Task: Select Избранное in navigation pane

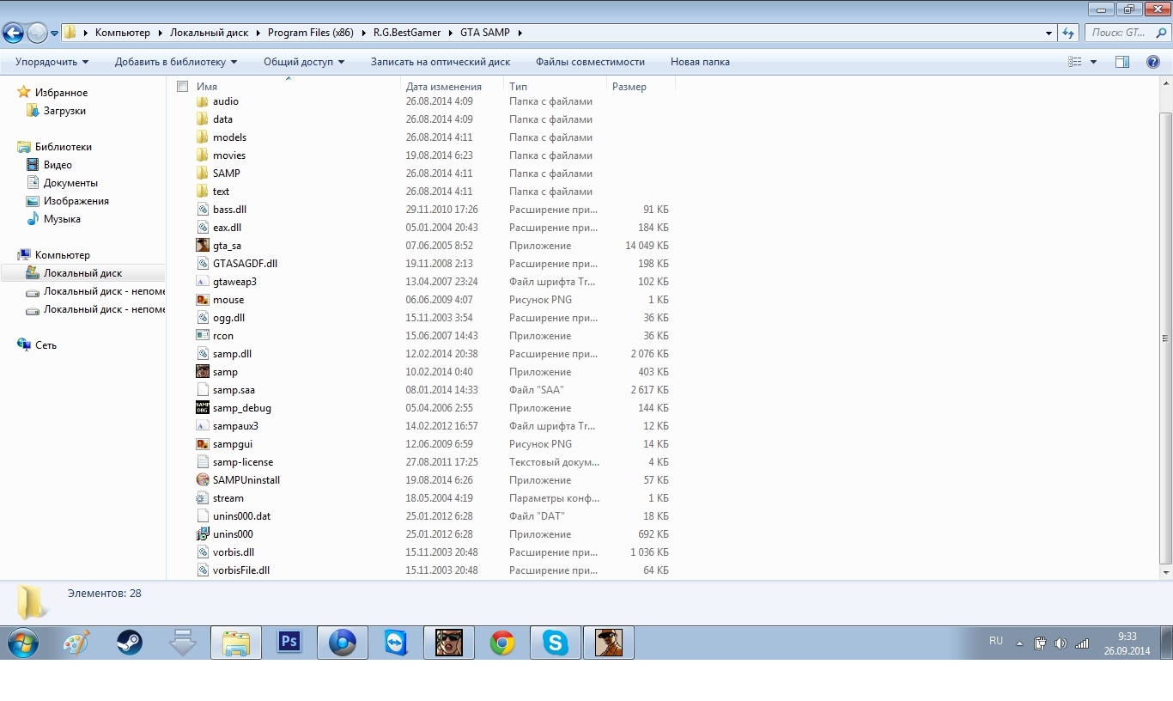Action: coord(61,93)
